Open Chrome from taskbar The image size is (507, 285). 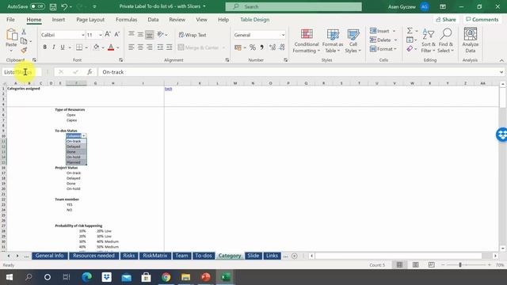tap(166, 277)
